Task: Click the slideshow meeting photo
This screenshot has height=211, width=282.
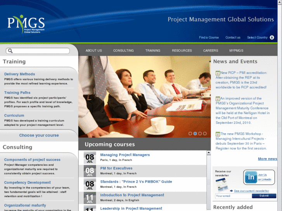Action: tap(144, 97)
